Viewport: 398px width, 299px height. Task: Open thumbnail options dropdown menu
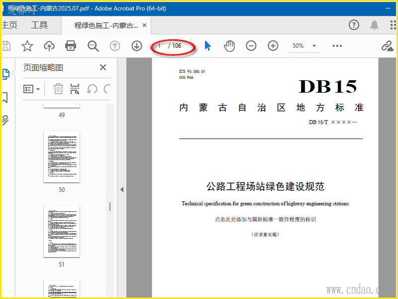coord(31,89)
